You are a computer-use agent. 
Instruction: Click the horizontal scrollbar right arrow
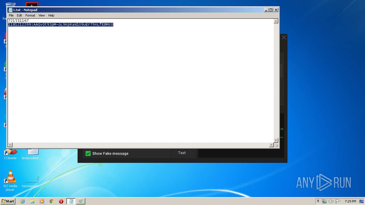(x=271, y=145)
